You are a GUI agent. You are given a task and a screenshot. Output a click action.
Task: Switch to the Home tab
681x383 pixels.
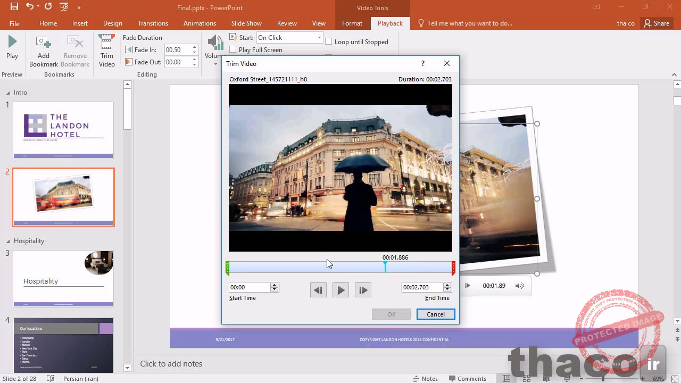pyautogui.click(x=48, y=23)
